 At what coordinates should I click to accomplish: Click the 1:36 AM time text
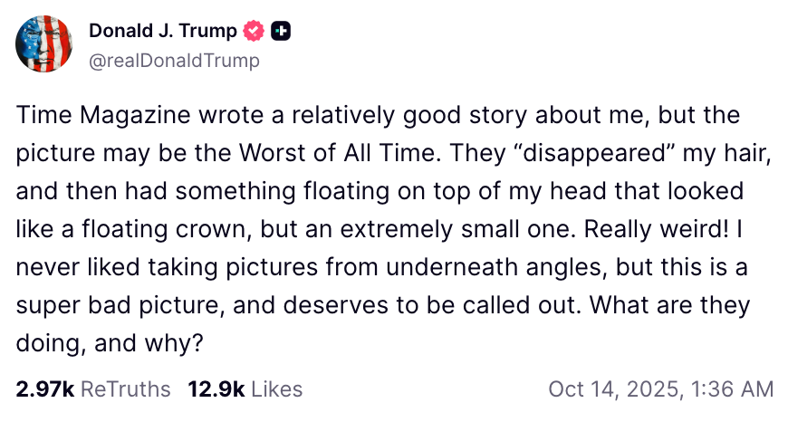tap(734, 389)
